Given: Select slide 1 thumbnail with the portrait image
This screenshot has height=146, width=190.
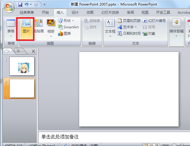Looking at the screenshot, I should (x=22, y=66).
